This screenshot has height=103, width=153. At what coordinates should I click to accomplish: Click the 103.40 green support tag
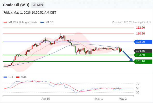coord(143,55)
